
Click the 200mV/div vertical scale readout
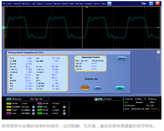click(x=17, y=99)
